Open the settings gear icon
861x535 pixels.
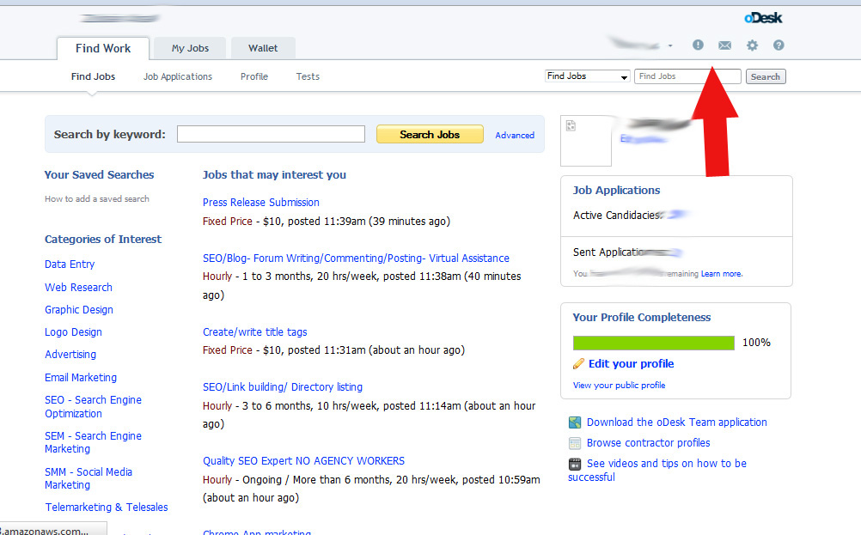[751, 45]
